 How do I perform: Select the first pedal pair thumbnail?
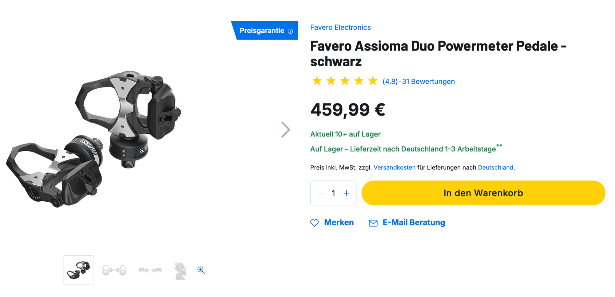click(78, 270)
